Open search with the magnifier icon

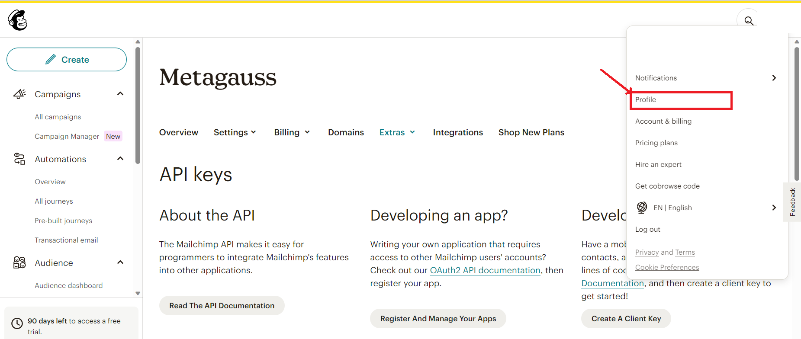749,21
